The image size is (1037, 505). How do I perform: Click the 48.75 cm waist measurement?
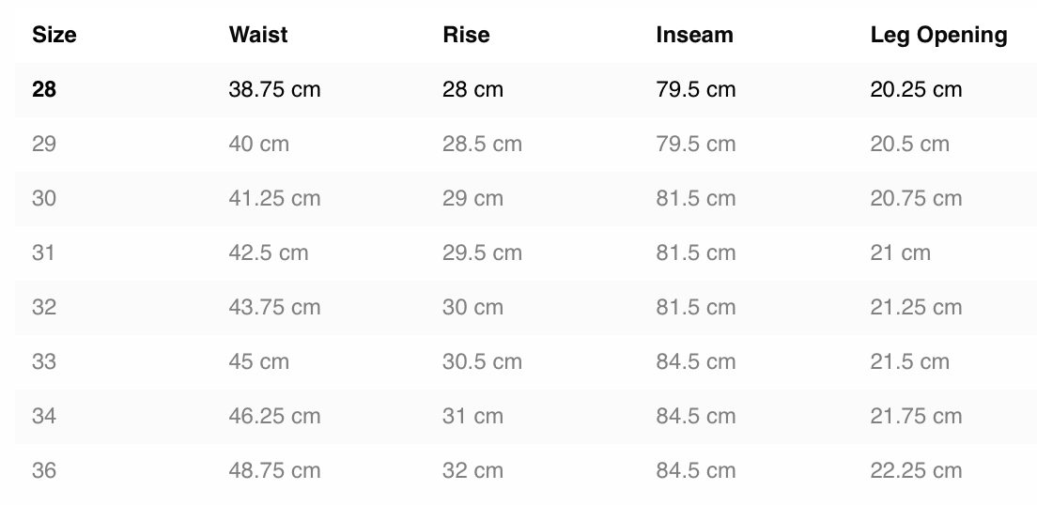(274, 470)
